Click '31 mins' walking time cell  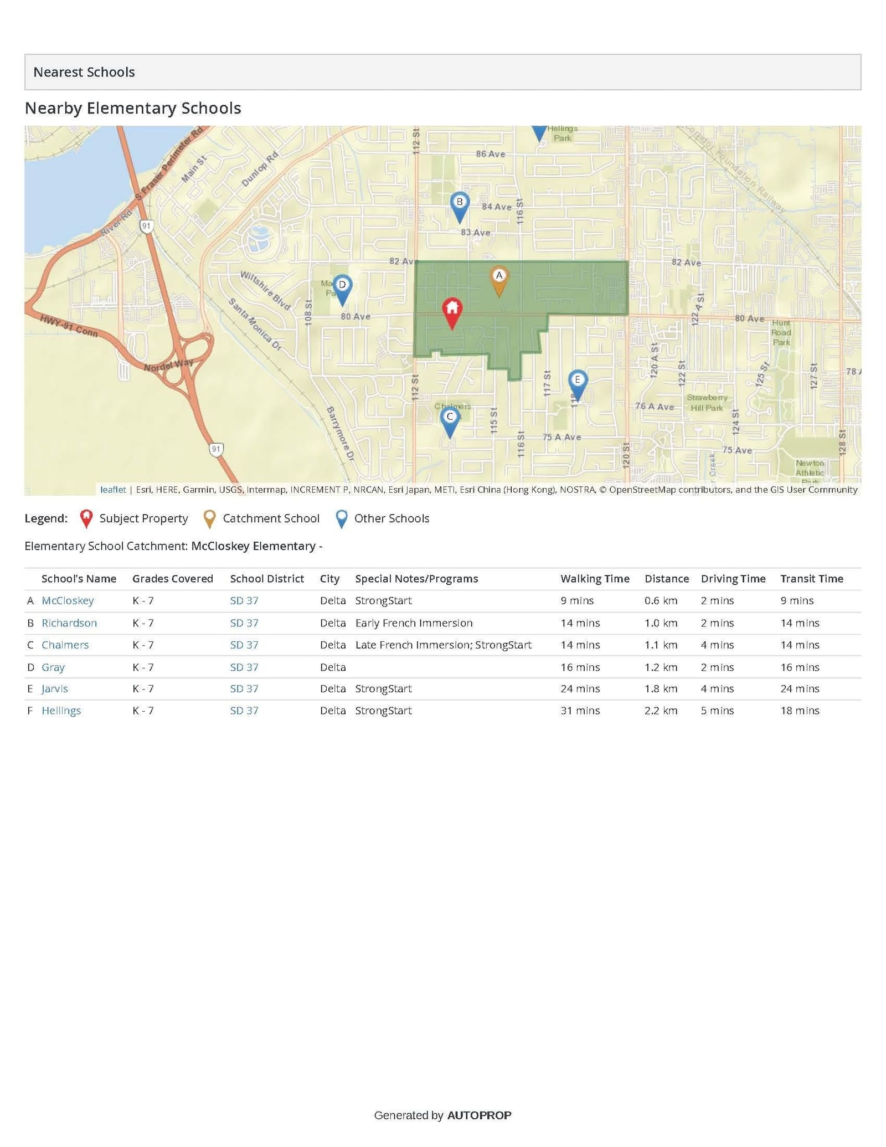[580, 711]
